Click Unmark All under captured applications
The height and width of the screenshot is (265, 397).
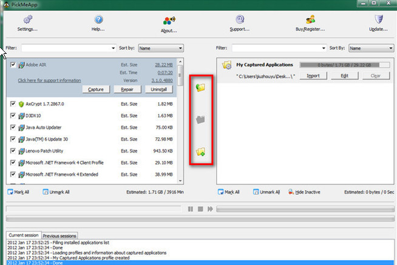(266, 192)
